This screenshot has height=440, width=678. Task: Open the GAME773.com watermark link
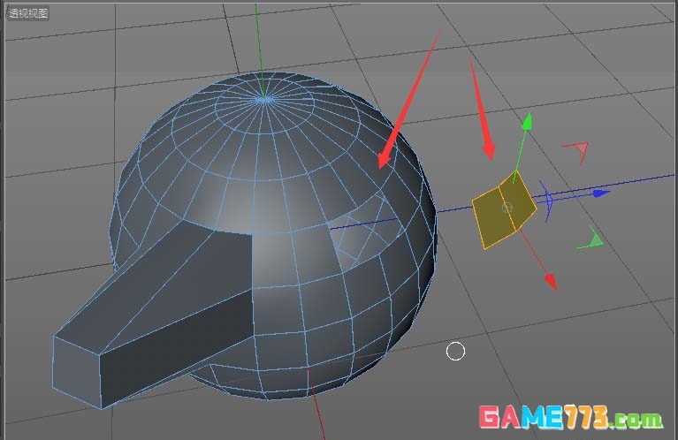(x=569, y=417)
